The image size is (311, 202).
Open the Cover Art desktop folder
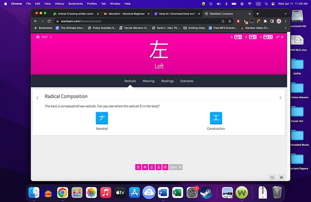pyautogui.click(x=297, y=114)
